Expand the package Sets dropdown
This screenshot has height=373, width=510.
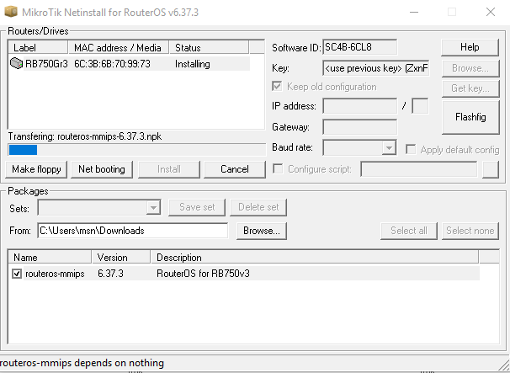coord(153,207)
